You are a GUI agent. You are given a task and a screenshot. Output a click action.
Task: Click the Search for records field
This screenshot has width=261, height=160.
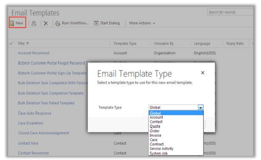pos(230,12)
